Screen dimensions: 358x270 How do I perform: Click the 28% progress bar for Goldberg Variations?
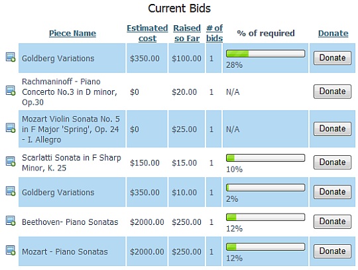tap(266, 54)
